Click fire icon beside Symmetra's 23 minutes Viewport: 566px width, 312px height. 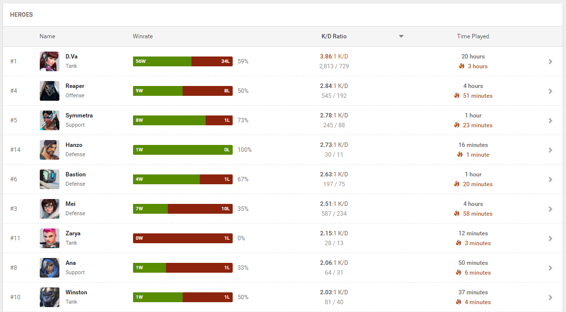click(x=457, y=125)
